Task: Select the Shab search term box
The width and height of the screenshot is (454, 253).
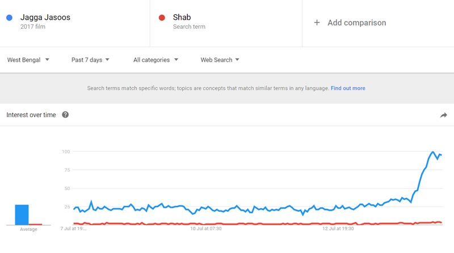Action: 226,23
